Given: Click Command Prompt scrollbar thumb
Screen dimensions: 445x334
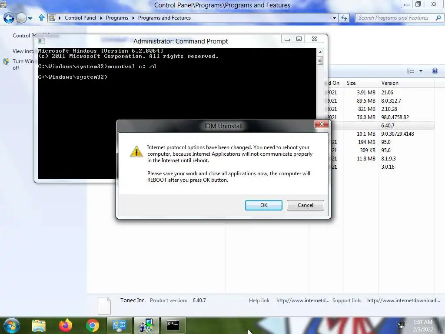Looking at the screenshot, I should 320,60.
